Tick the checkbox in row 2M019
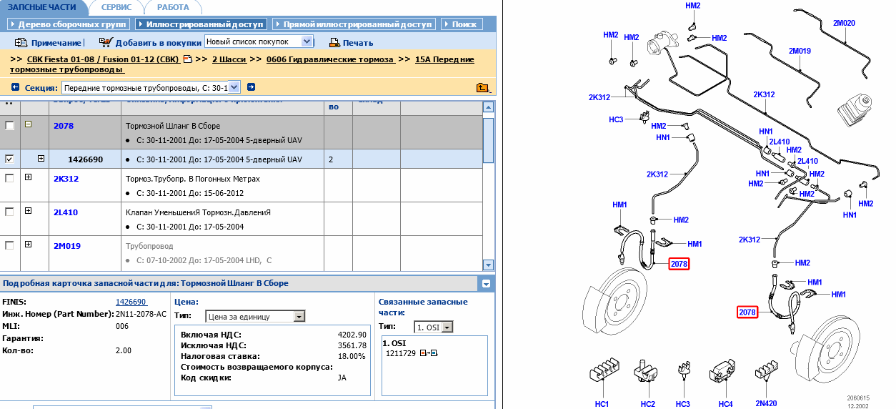This screenshot has height=409, width=896. click(9, 245)
